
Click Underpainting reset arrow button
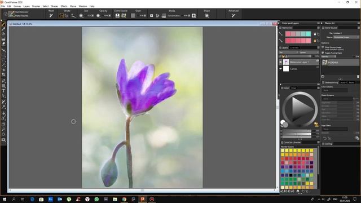pos(325,138)
